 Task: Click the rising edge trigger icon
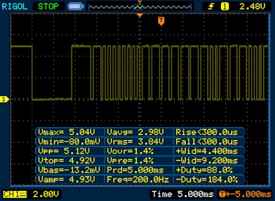click(x=211, y=7)
